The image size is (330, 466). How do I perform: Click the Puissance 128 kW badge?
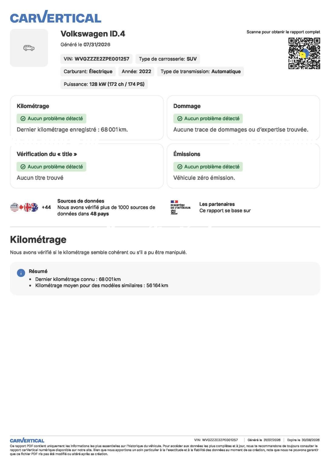(104, 84)
